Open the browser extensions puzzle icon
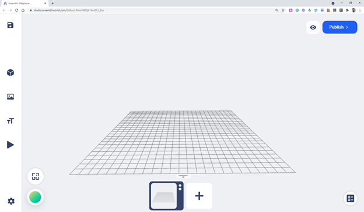 (347, 11)
